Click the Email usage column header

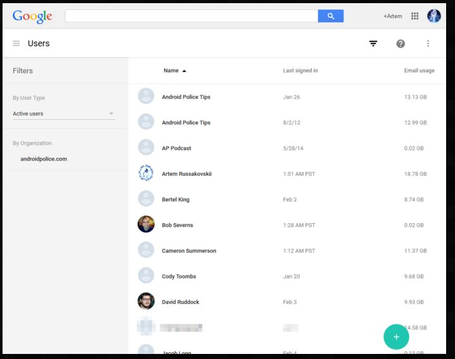419,71
